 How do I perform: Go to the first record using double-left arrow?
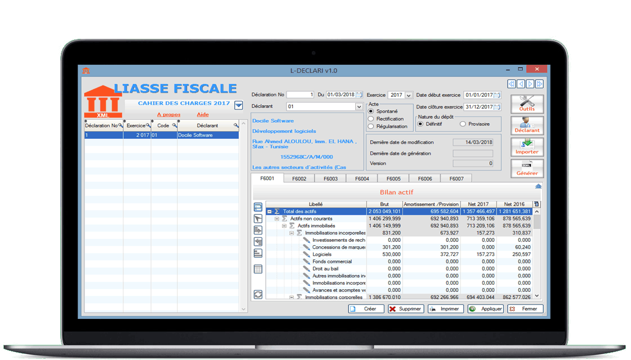[511, 84]
